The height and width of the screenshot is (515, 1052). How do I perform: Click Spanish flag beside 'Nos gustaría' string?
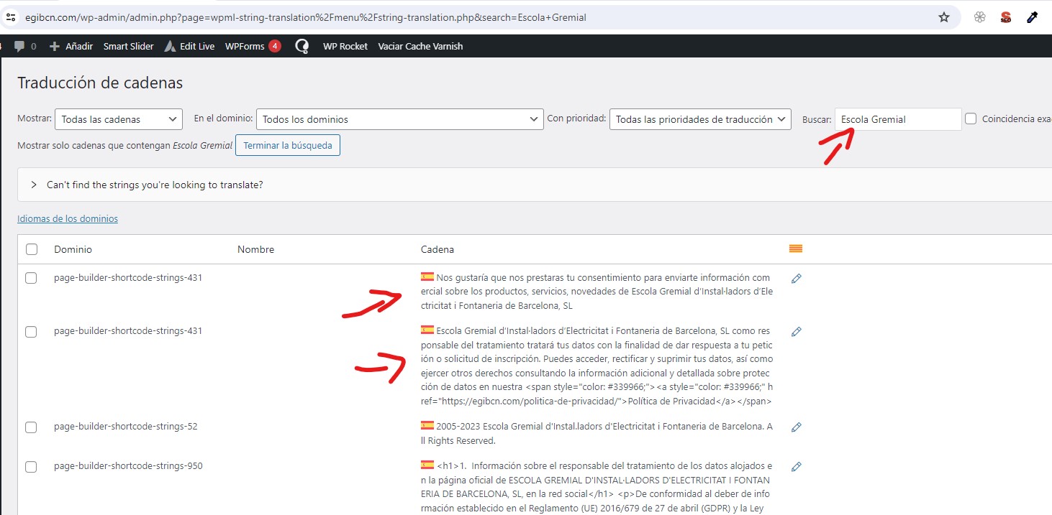pos(427,277)
